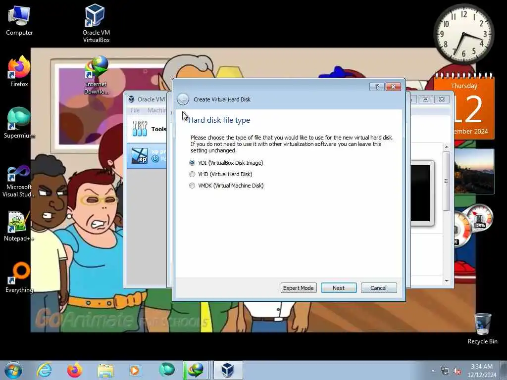This screenshot has width=507, height=380.
Task: Switch to VirtualBox taskbar button
Action: [x=228, y=370]
